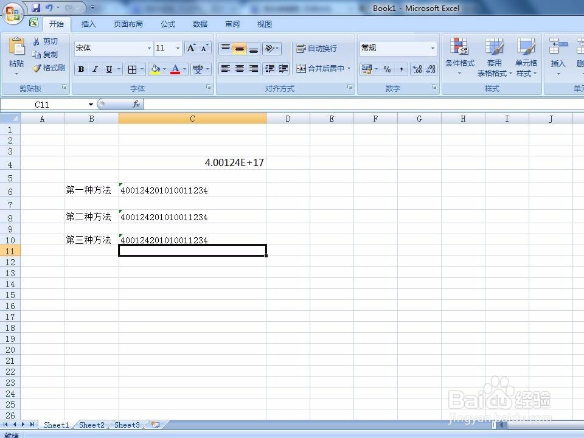Expand font color dropdown arrow
The width and height of the screenshot is (584, 438).
click(x=184, y=69)
